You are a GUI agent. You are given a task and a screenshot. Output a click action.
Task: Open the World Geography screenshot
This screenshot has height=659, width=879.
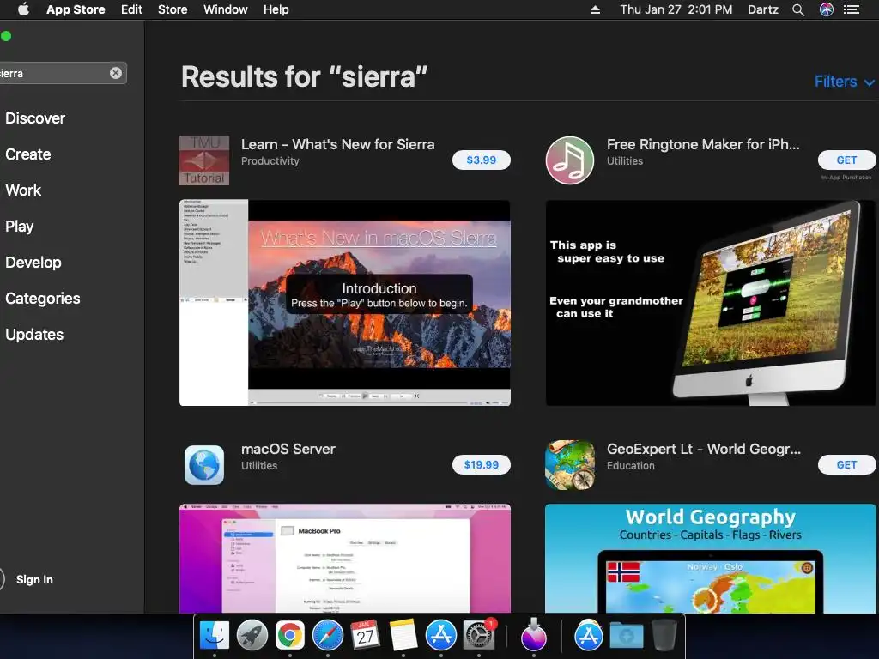[x=710, y=559]
